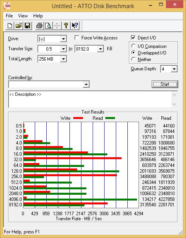
Task: Click the ATTO application icon in title bar
Action: (7, 6)
